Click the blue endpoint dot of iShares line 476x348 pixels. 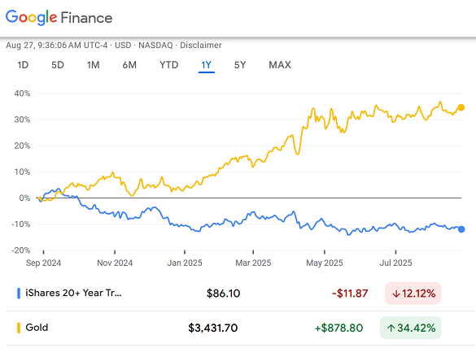[x=461, y=229]
